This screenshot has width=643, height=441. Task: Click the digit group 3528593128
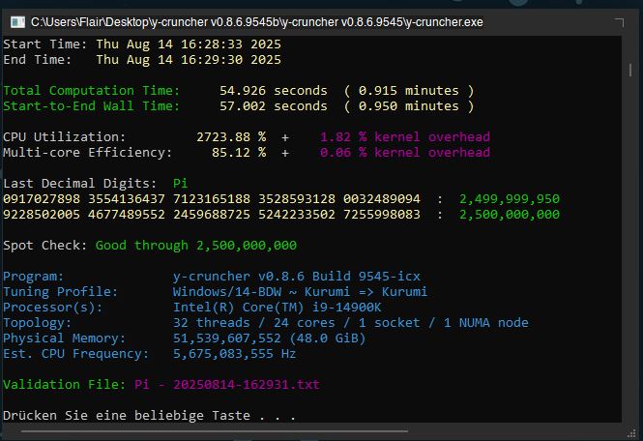[297, 199]
